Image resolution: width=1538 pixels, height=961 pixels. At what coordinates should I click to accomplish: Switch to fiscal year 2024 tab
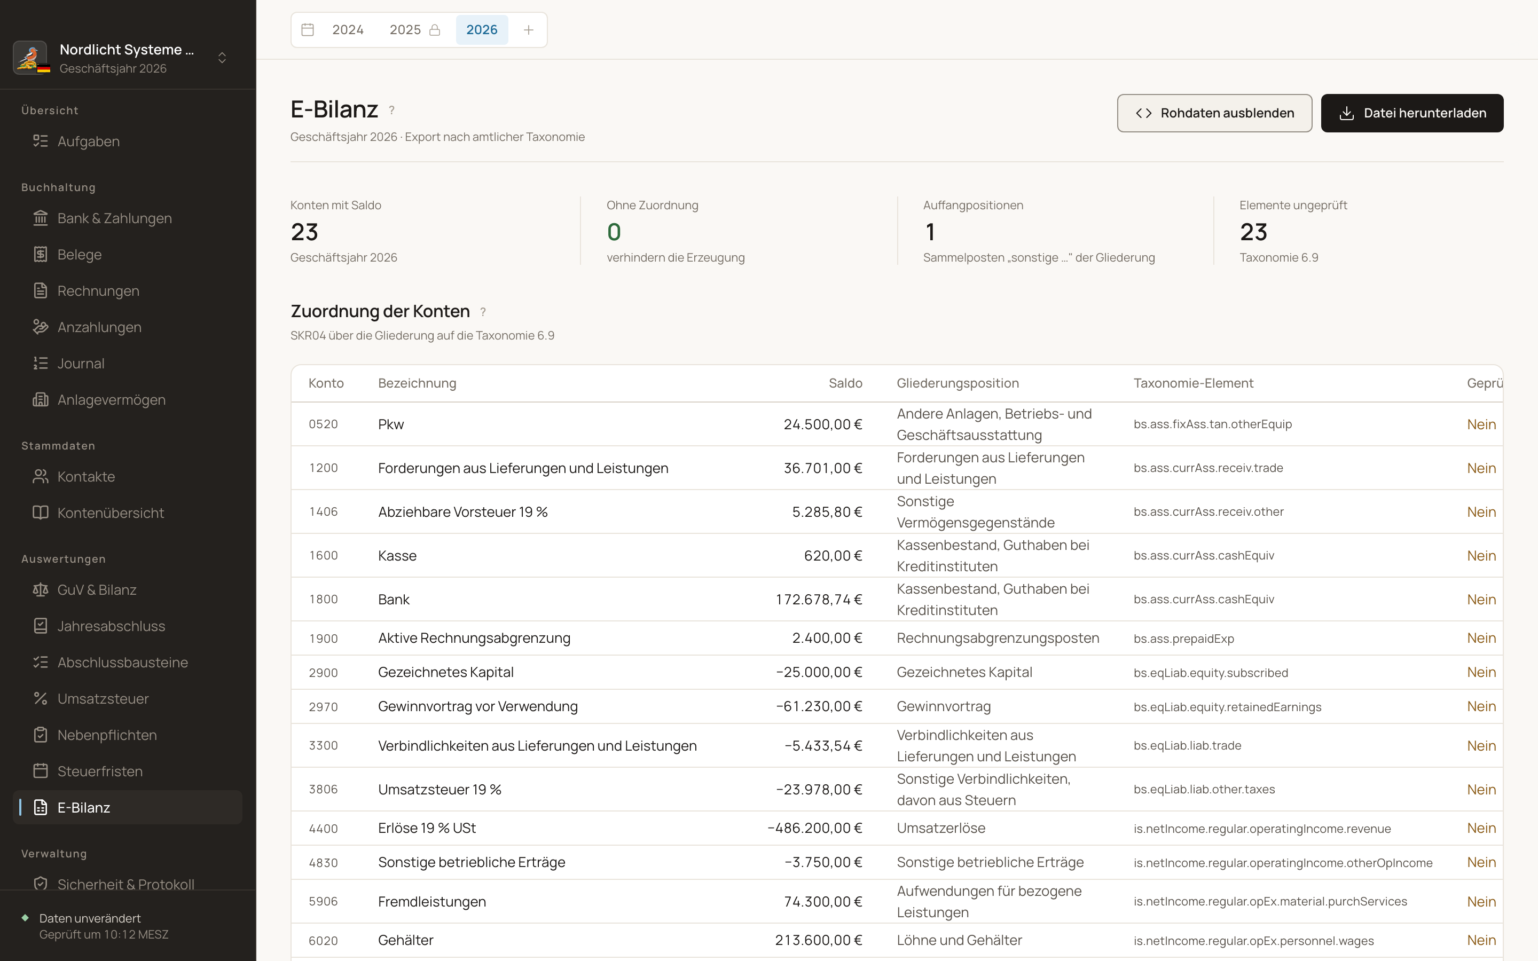pyautogui.click(x=348, y=30)
